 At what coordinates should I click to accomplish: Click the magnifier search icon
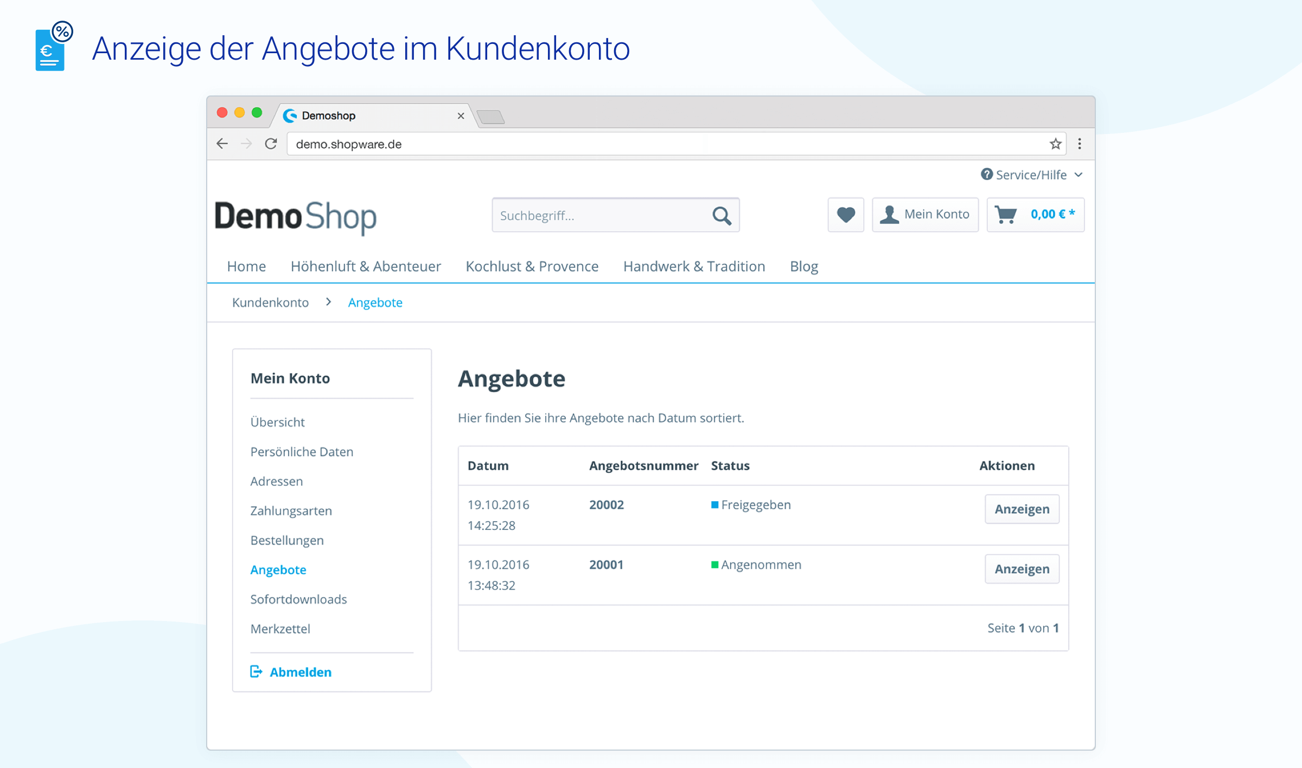click(722, 215)
